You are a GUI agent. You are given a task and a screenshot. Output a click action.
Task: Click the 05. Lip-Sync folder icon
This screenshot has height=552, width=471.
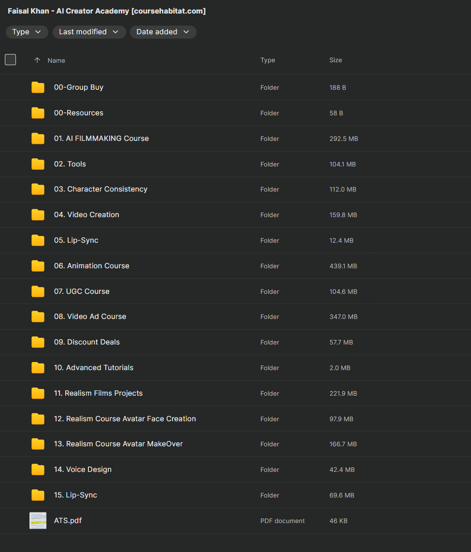click(38, 240)
